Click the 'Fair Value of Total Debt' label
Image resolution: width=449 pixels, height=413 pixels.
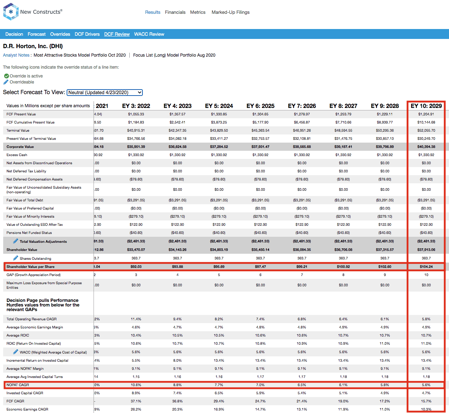(25, 200)
